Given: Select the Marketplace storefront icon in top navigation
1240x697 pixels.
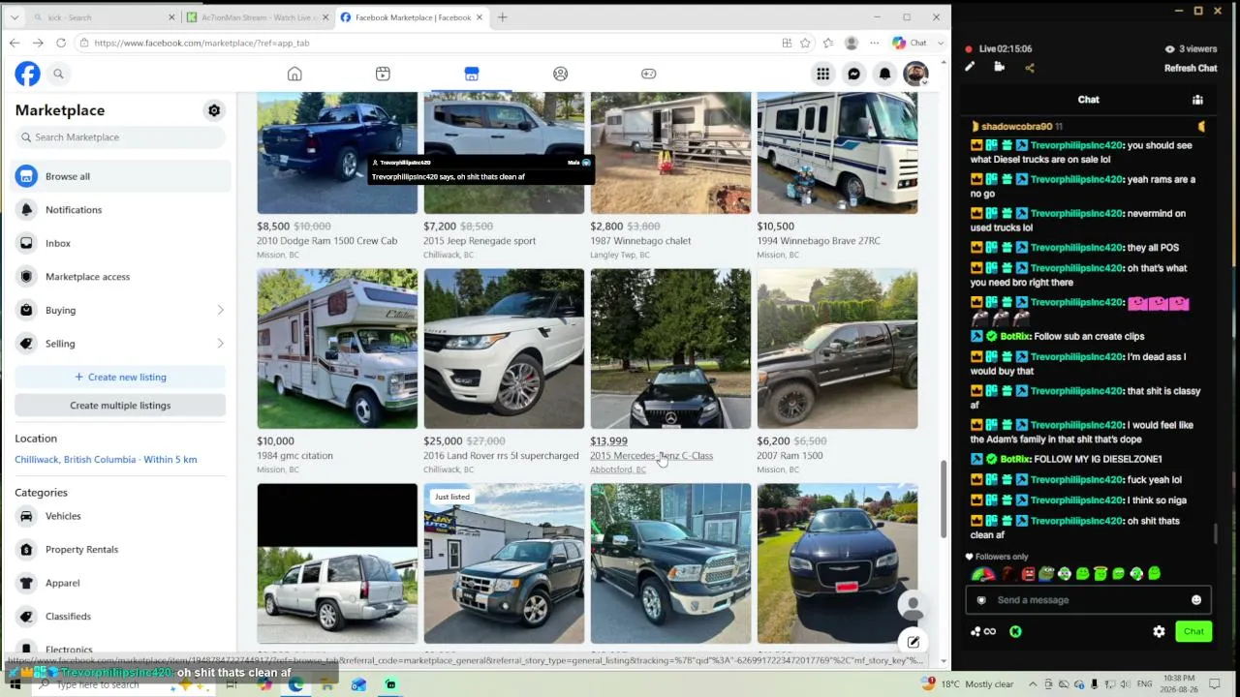Looking at the screenshot, I should pyautogui.click(x=472, y=75).
